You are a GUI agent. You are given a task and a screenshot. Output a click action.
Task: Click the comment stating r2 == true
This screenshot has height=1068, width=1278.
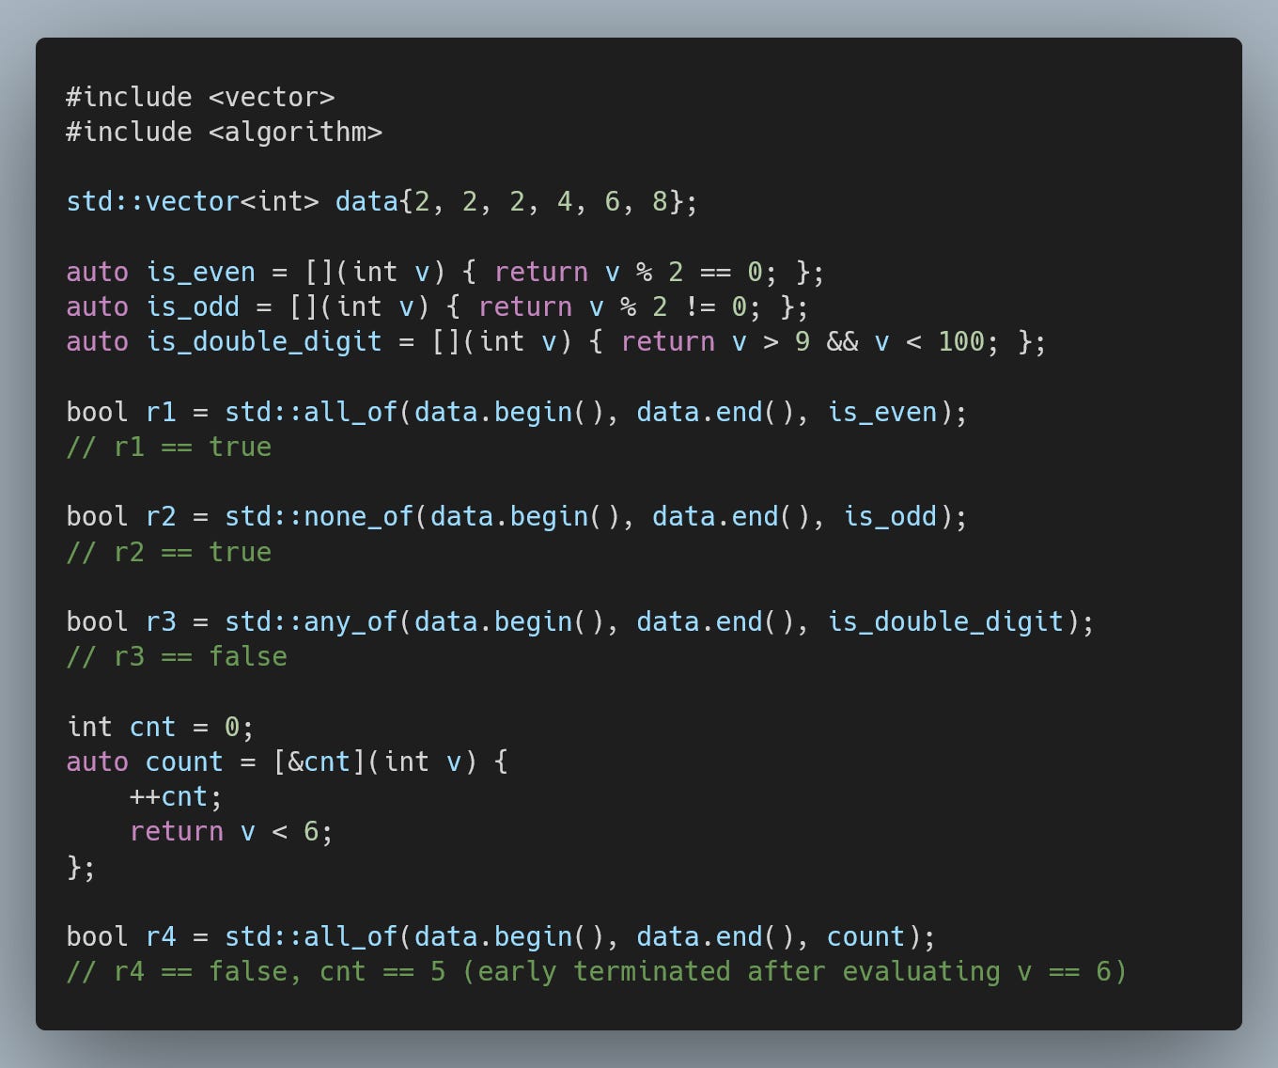click(167, 552)
